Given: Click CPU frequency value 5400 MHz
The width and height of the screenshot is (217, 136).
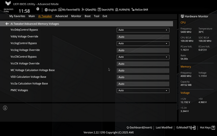Looking at the screenshot, I should pyautogui.click(x=186, y=32).
